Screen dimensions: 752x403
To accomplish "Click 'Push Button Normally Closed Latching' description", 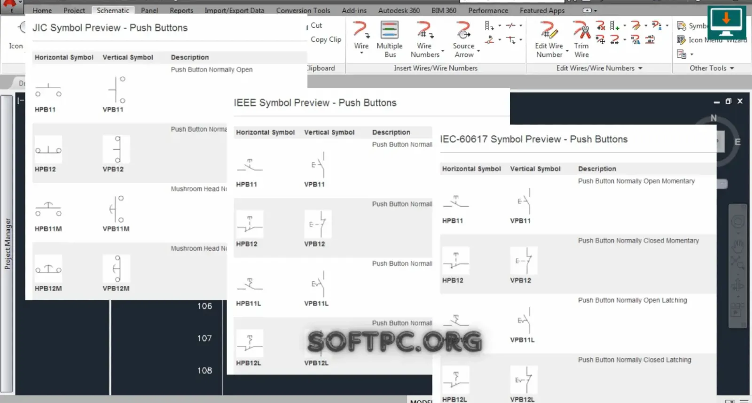I will [634, 360].
